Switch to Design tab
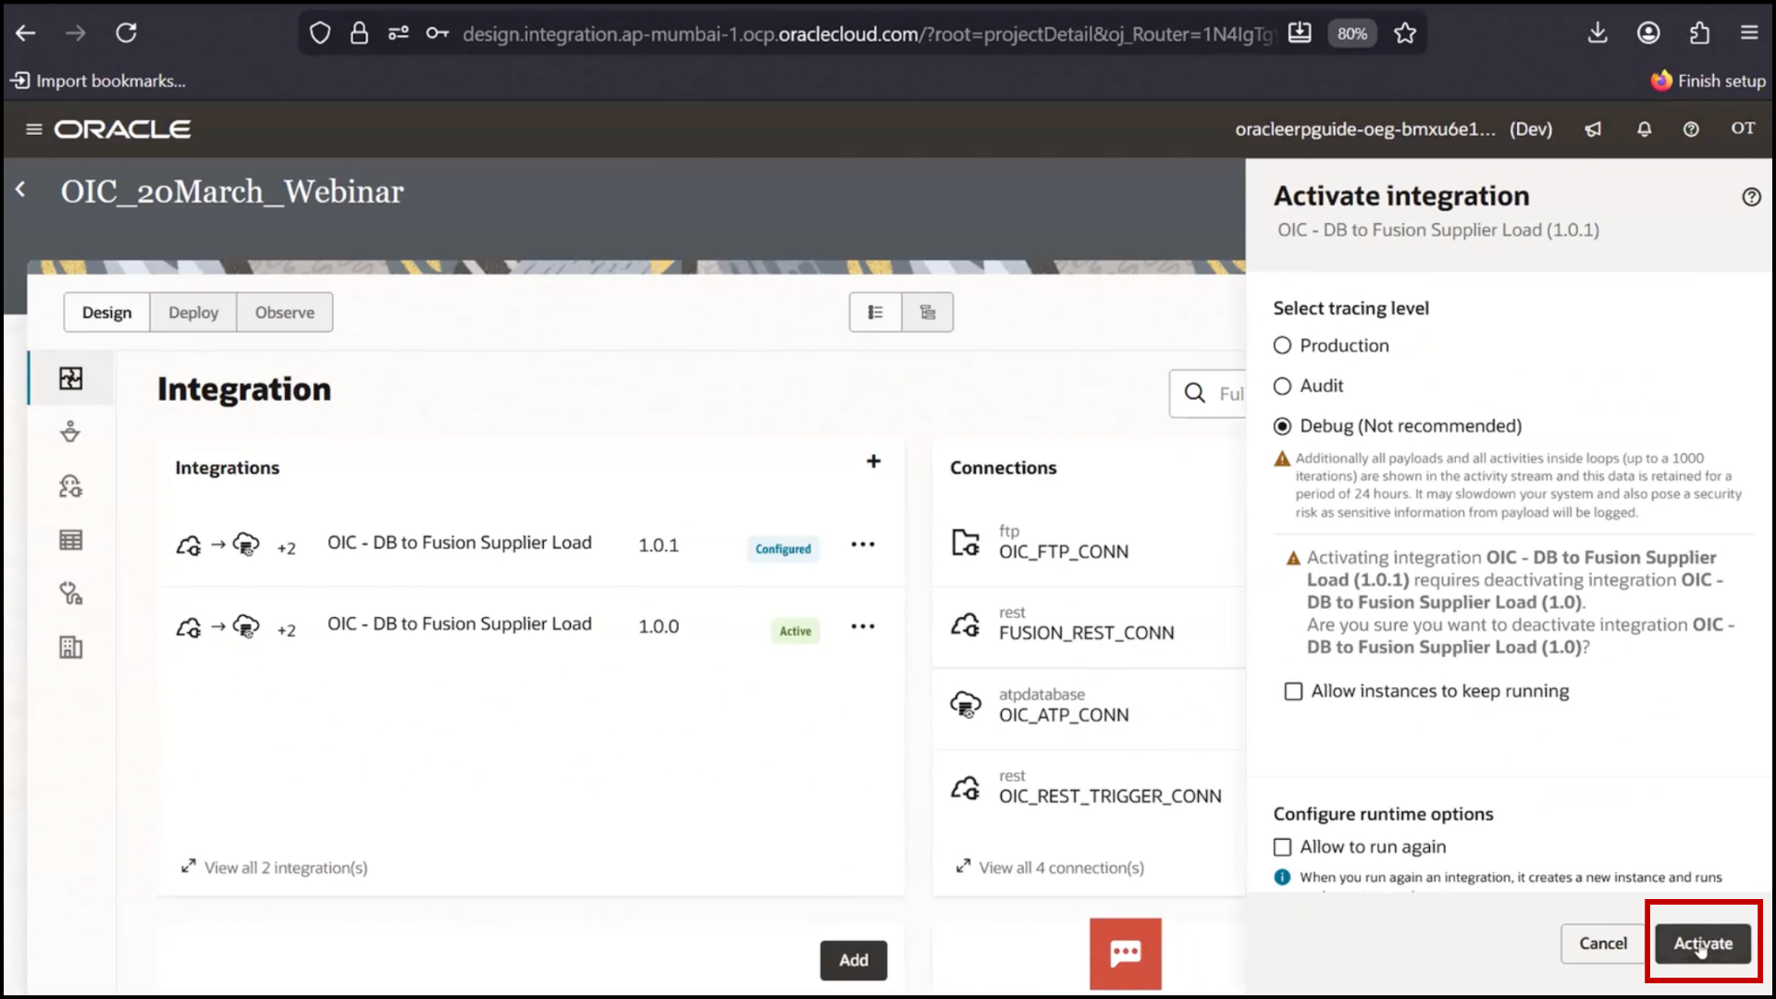The image size is (1776, 999). [x=106, y=313]
